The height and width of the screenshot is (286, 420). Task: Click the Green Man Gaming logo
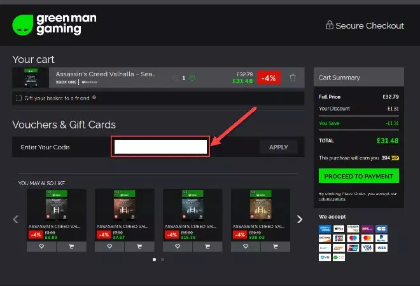coord(54,25)
